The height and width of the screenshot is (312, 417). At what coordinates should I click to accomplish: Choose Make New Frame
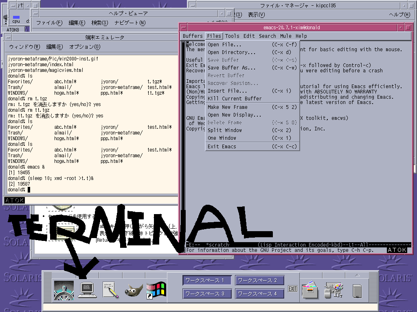coord(252,107)
